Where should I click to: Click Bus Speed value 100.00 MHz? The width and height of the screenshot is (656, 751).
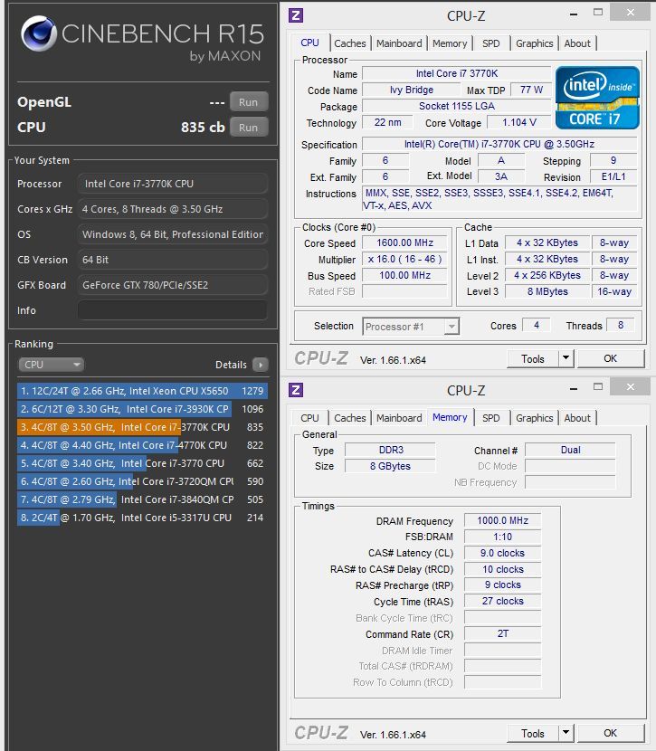click(404, 275)
